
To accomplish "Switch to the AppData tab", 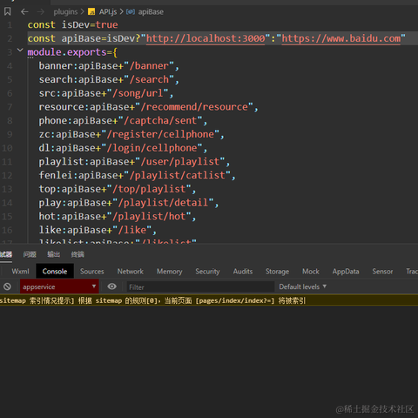I will point(346,272).
